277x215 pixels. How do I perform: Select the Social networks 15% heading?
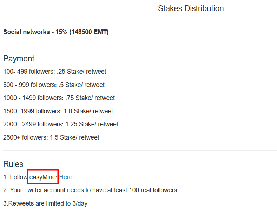[56, 32]
